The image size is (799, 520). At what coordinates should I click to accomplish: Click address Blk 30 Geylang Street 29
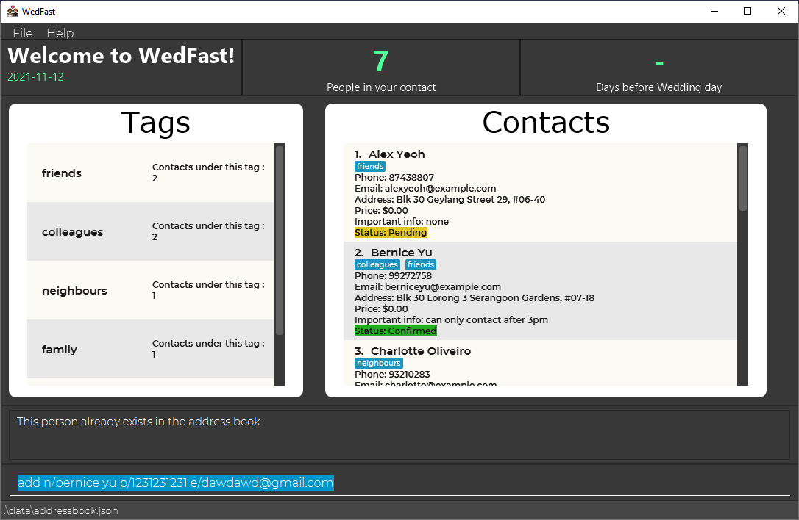coord(450,200)
